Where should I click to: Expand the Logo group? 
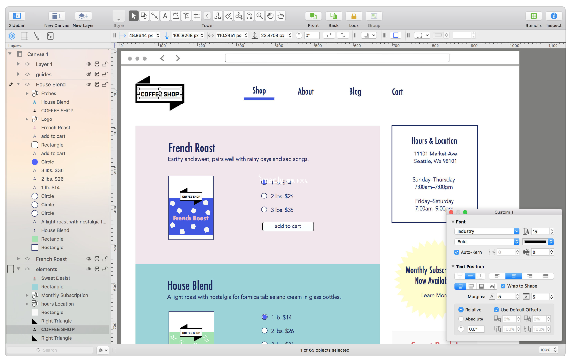click(27, 119)
